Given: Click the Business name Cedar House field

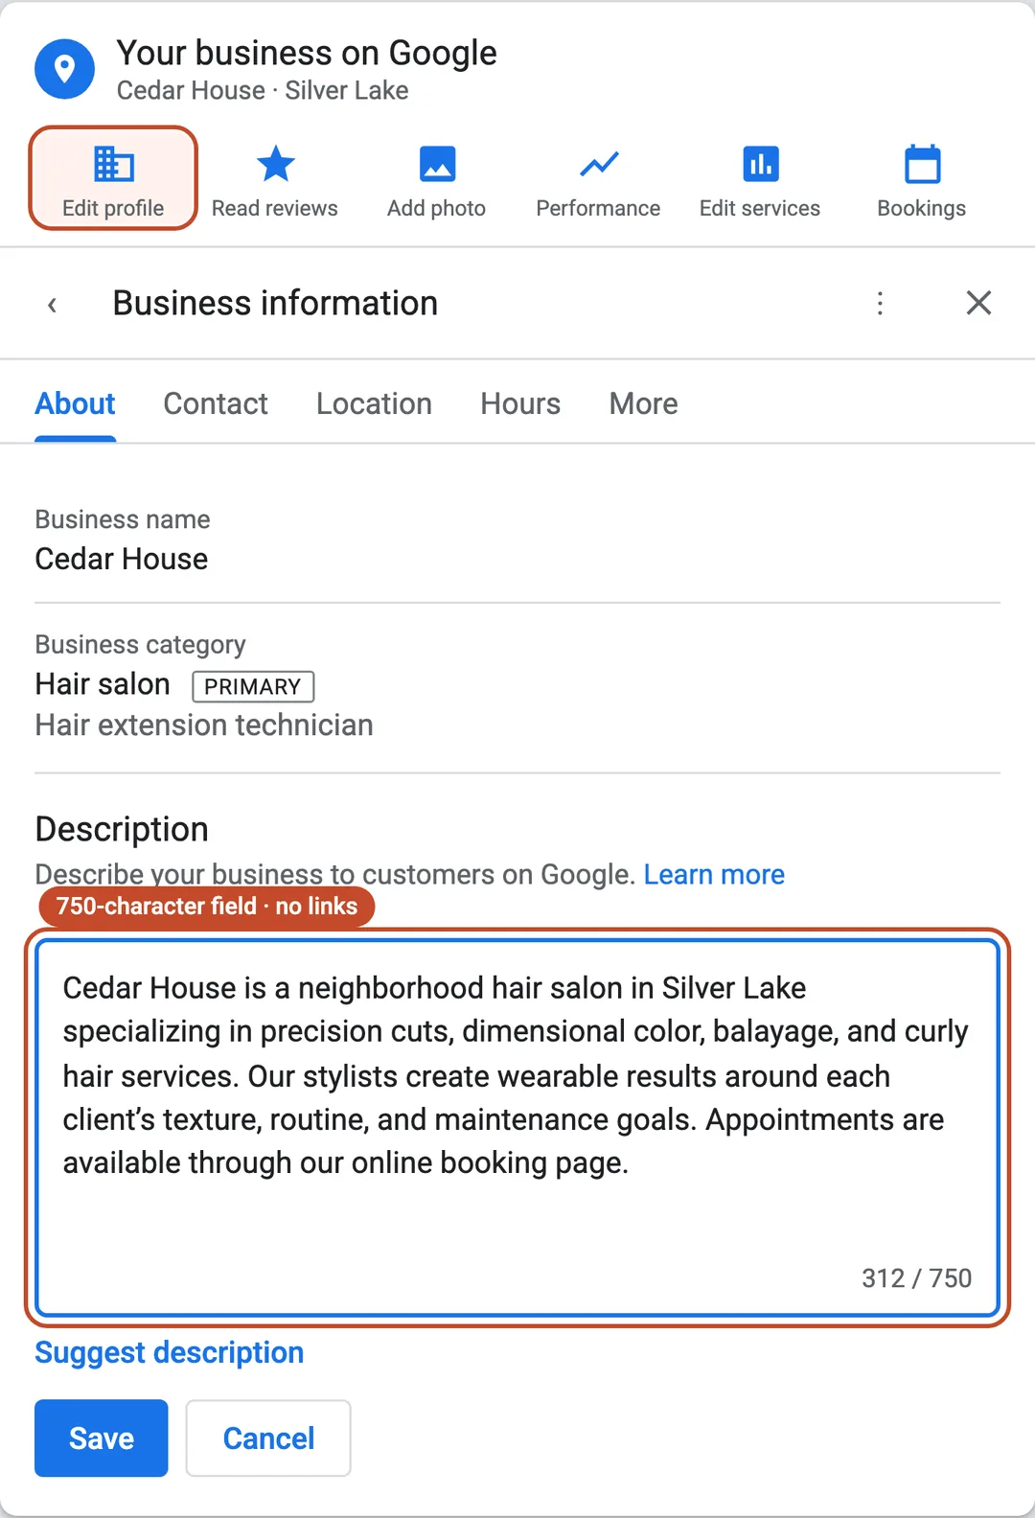Looking at the screenshot, I should click(517, 540).
